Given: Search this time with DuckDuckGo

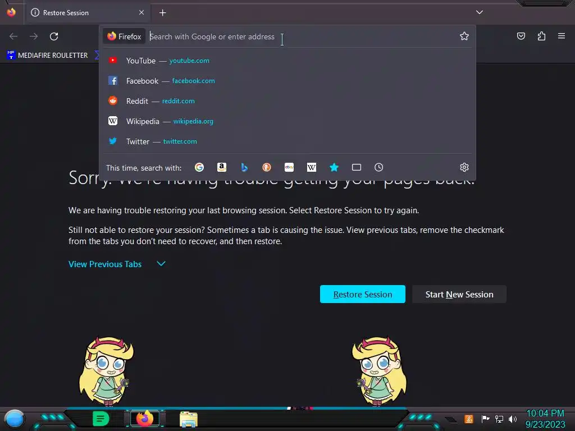Looking at the screenshot, I should pyautogui.click(x=267, y=167).
